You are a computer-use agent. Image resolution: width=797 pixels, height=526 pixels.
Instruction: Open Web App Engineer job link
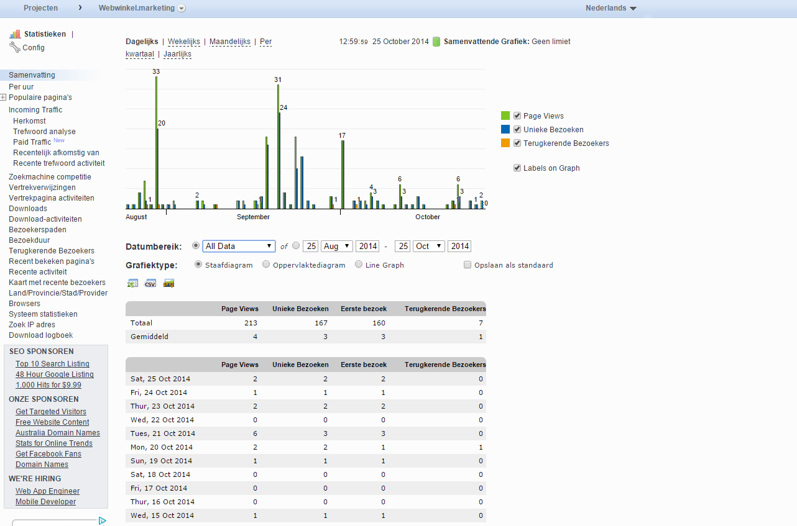coord(47,491)
